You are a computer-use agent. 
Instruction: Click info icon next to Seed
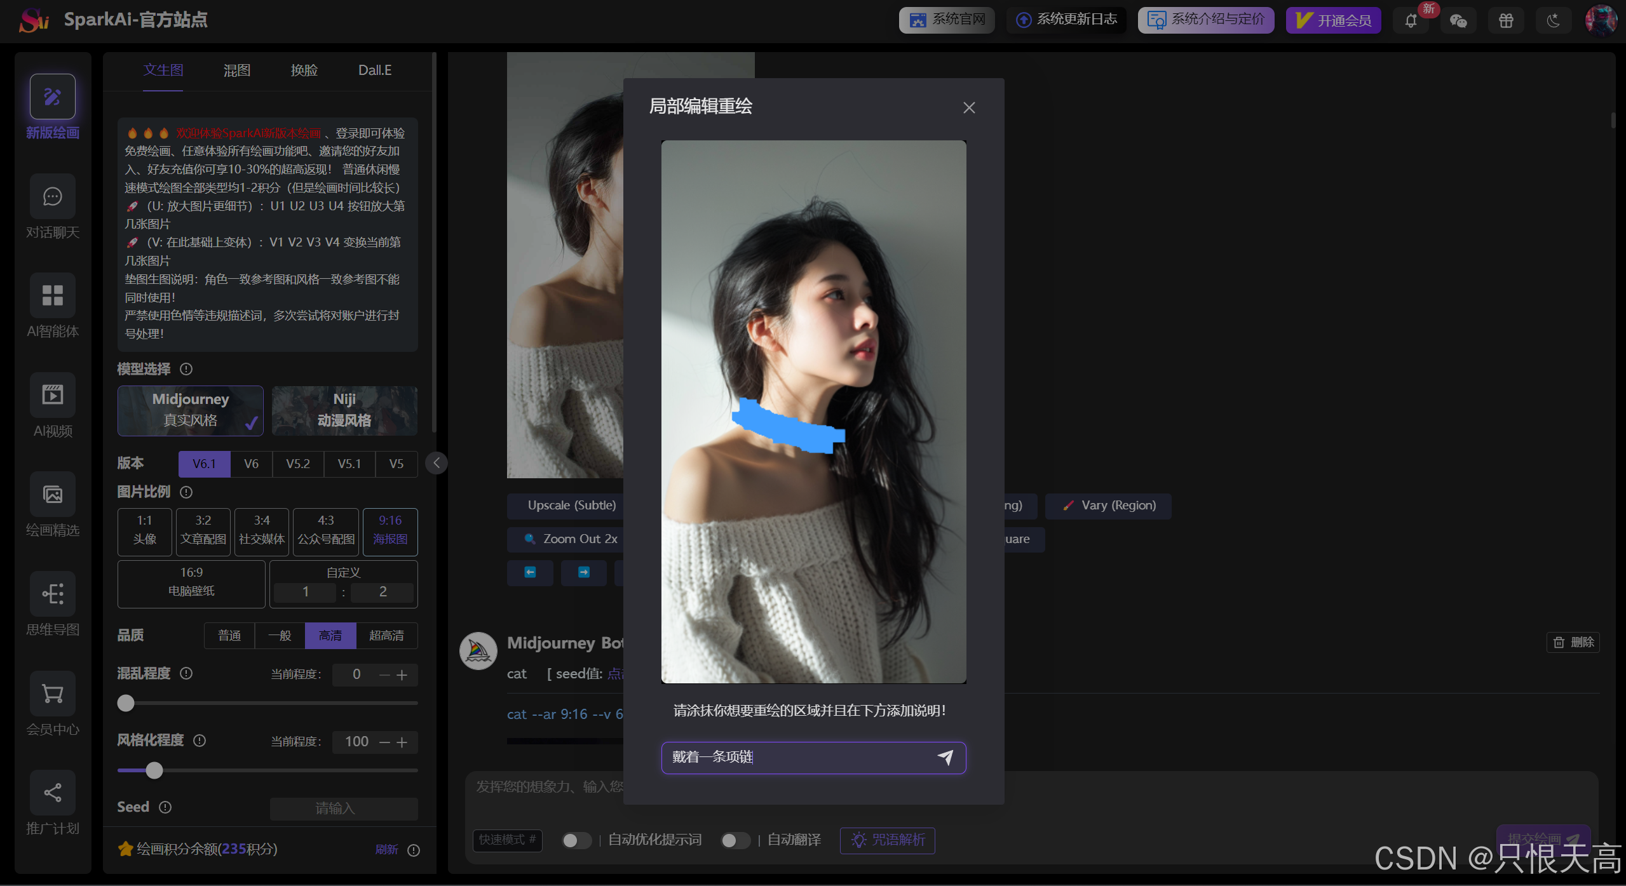point(165,807)
